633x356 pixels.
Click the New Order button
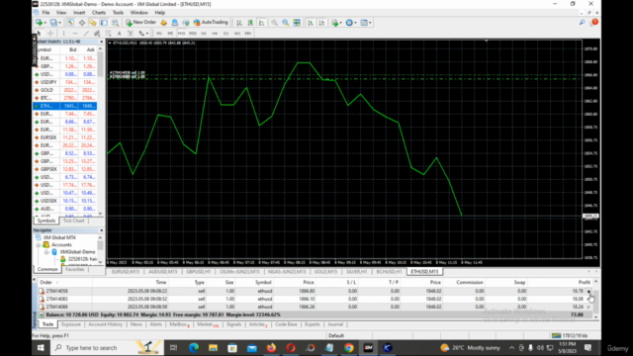[140, 22]
